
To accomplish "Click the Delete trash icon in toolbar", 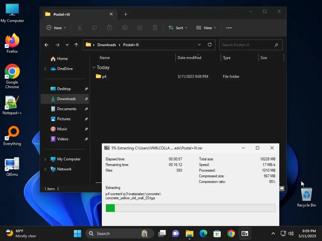I will coord(155,28).
